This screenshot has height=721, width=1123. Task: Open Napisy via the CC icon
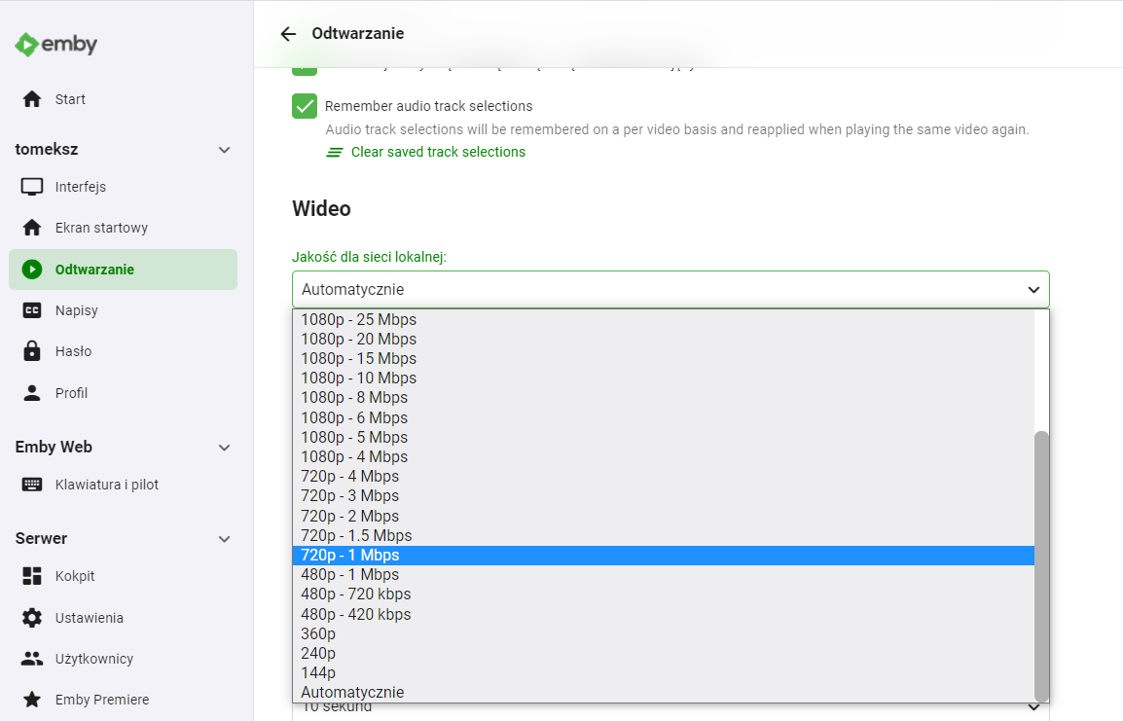tap(32, 309)
